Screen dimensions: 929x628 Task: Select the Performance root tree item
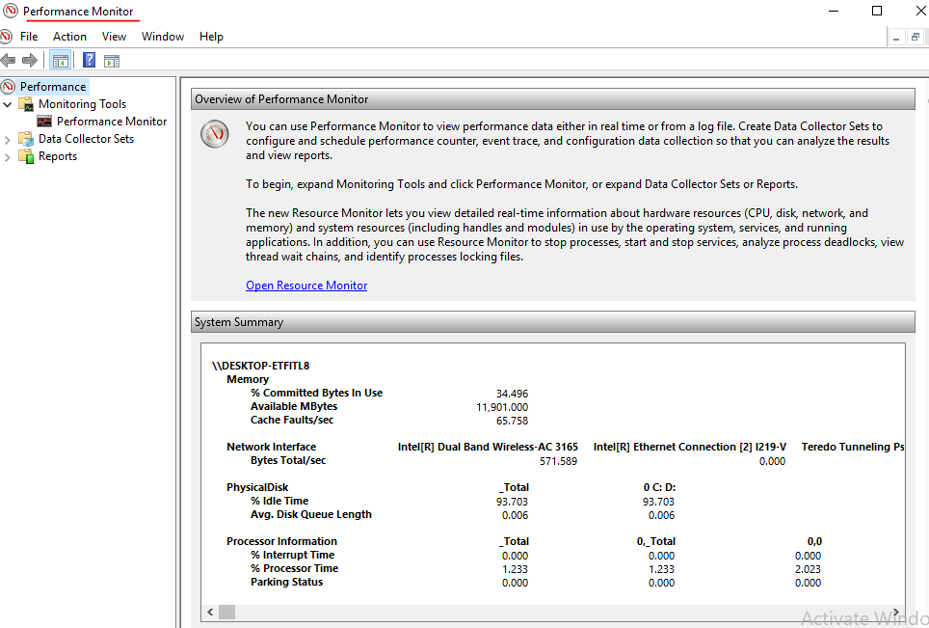pos(53,87)
